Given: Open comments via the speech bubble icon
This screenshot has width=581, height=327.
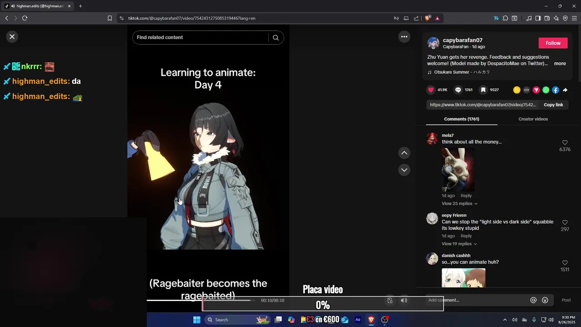Looking at the screenshot, I should [x=458, y=90].
